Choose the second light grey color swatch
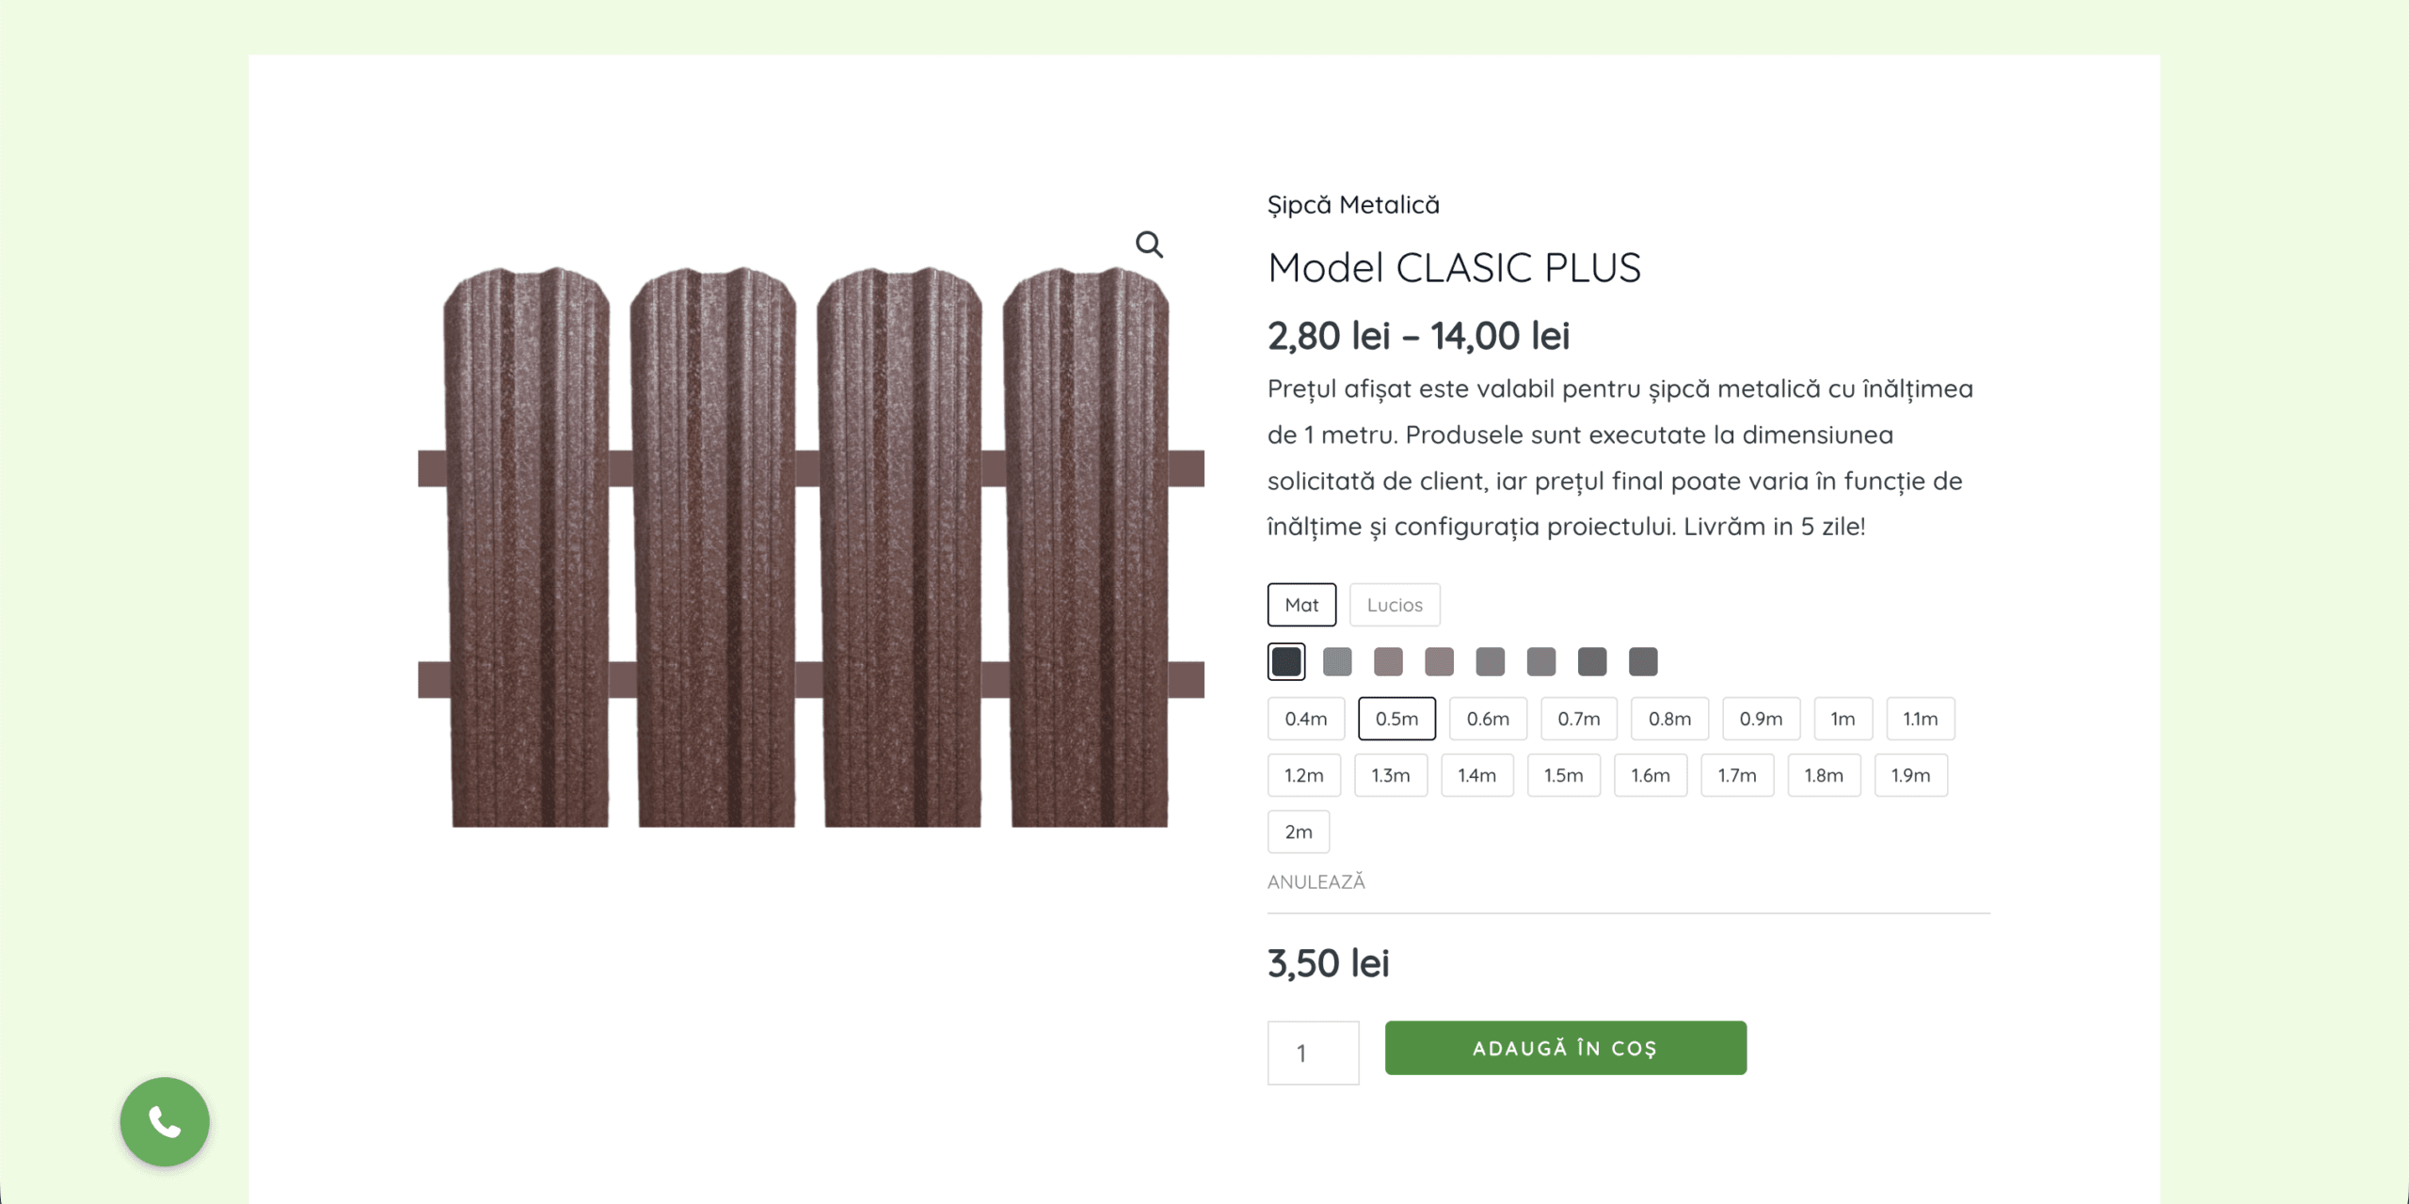 tap(1337, 661)
